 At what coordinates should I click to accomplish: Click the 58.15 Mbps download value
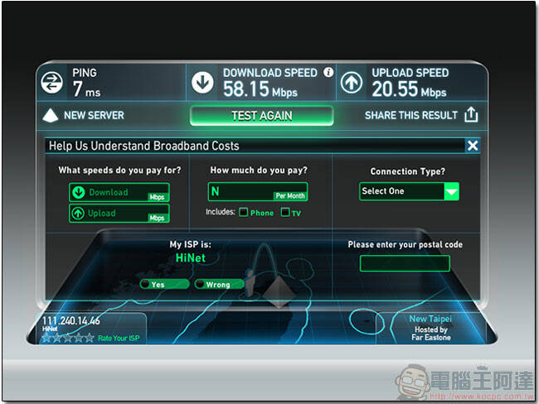tap(260, 89)
